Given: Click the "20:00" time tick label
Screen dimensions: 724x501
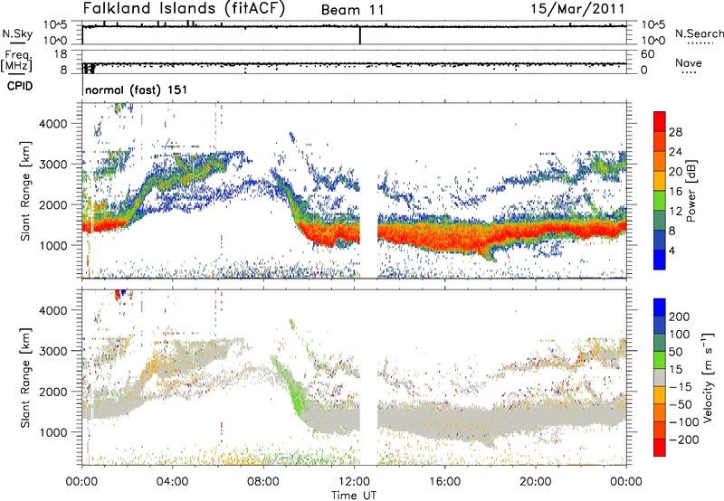Looking at the screenshot, I should coord(535,482).
